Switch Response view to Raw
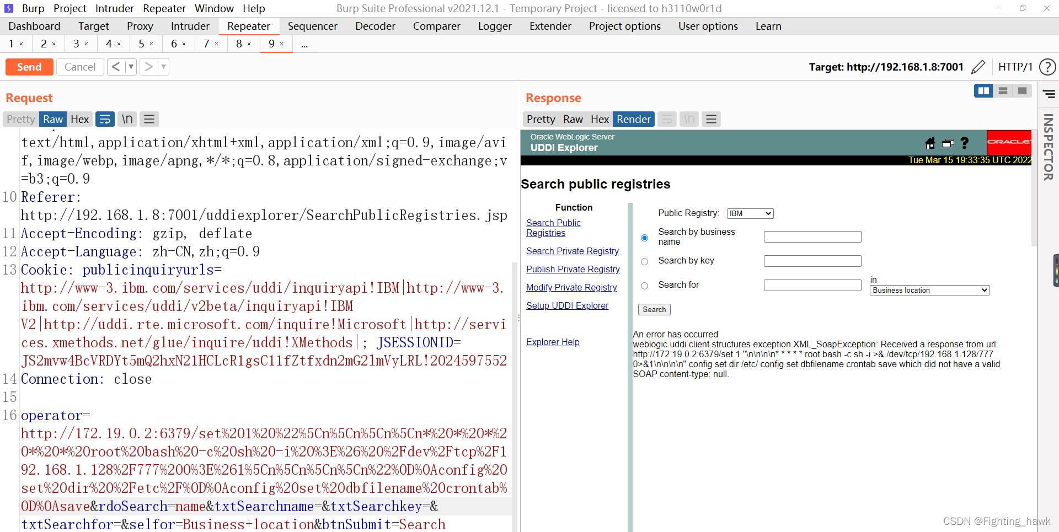This screenshot has width=1059, height=532. 573,119
